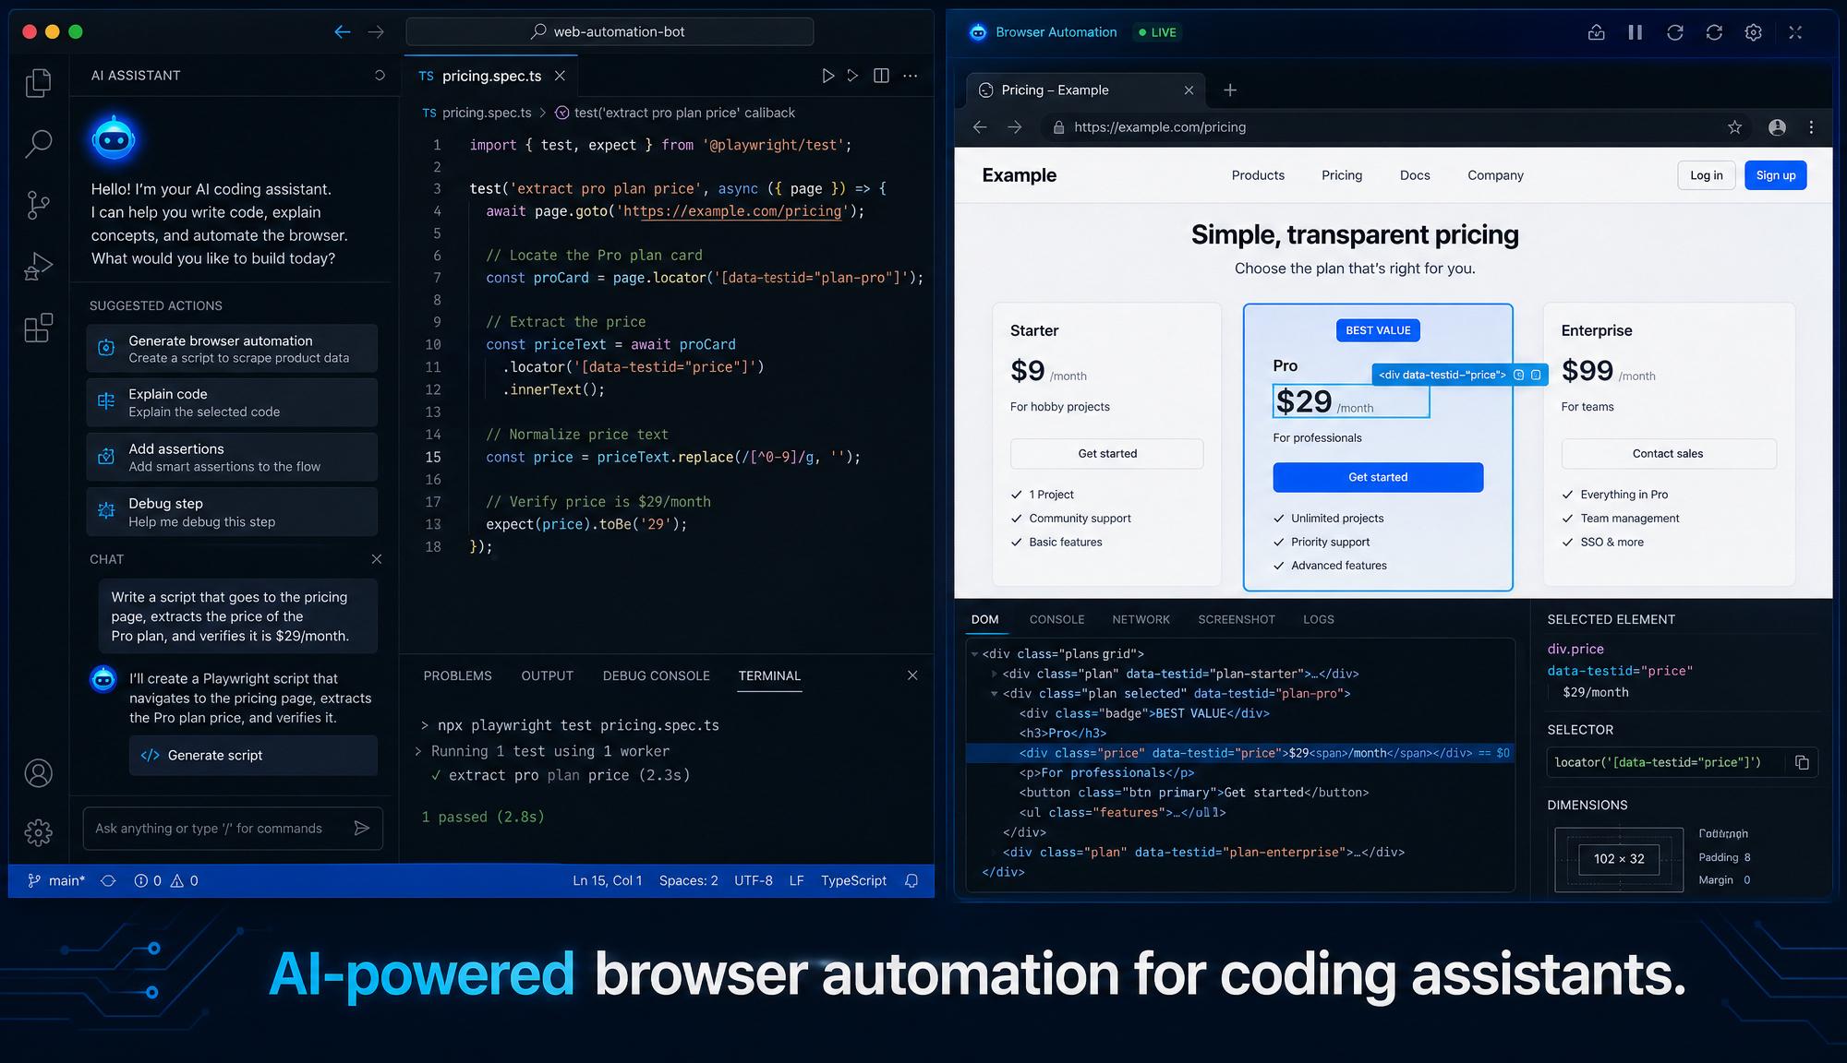The width and height of the screenshot is (1847, 1063).
Task: Open the embedded browser kebab menu
Action: (x=1811, y=127)
